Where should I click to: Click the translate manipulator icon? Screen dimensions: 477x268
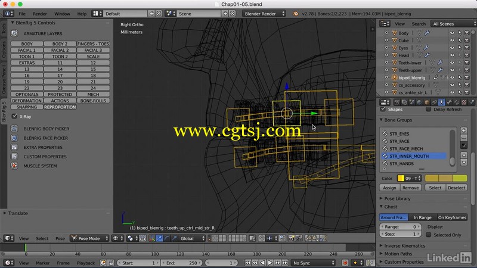click(159, 238)
